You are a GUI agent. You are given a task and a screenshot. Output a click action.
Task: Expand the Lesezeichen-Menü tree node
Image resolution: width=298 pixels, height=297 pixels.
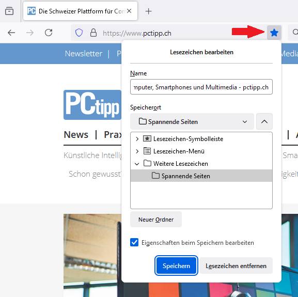137,151
